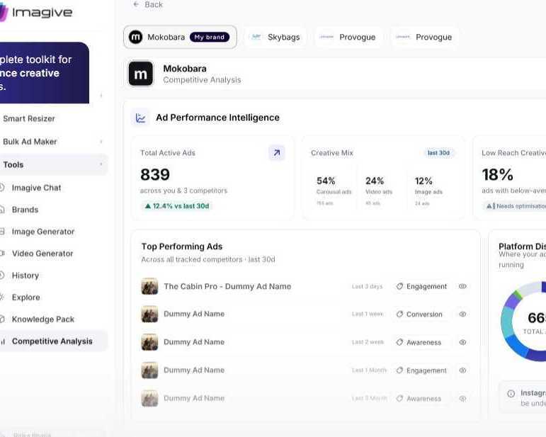546x437 pixels.
Task: Toggle eye icon for the bottom Awareness ad
Action: [x=462, y=399]
